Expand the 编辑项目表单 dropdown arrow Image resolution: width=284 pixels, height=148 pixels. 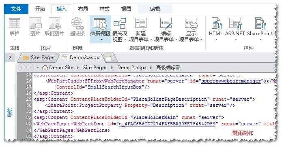(176, 40)
